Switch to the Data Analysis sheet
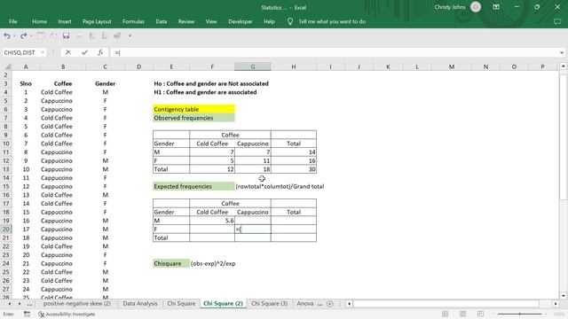The width and height of the screenshot is (568, 319). pos(140,303)
